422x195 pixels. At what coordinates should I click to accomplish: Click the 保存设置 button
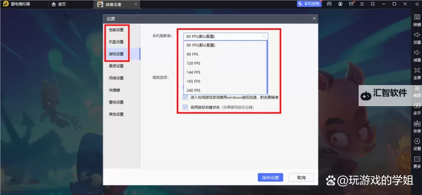click(x=270, y=178)
